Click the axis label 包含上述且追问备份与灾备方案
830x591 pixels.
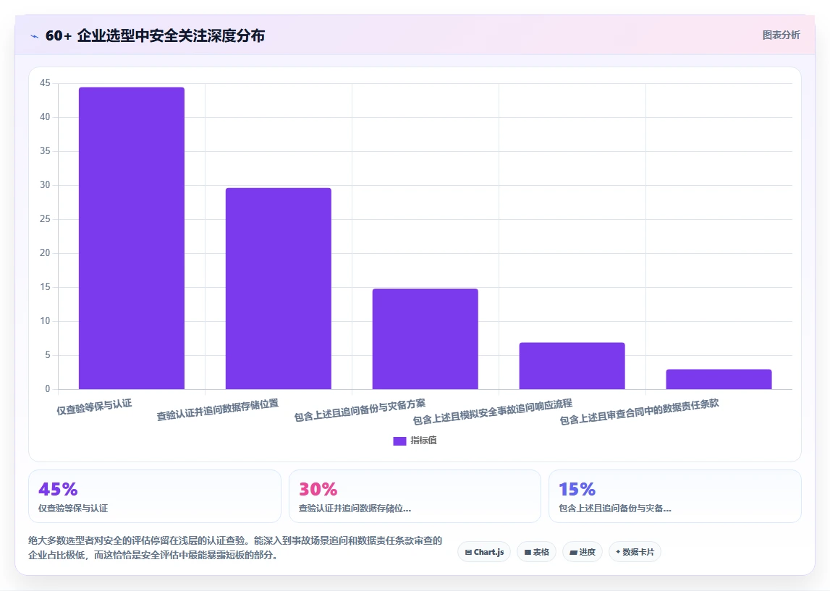click(360, 410)
